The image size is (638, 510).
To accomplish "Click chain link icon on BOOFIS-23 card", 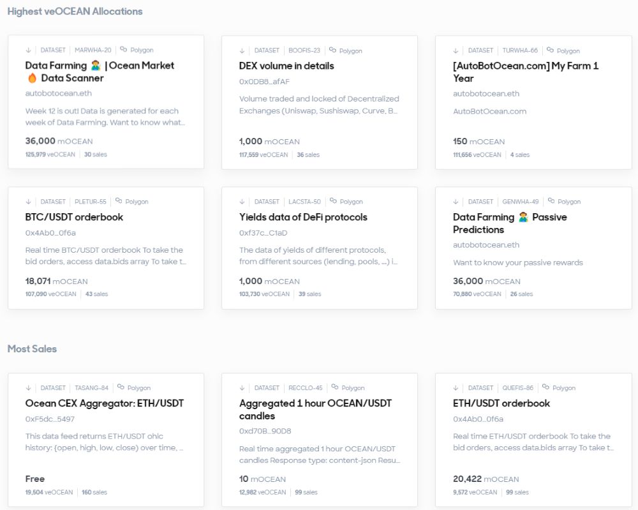I will [332, 50].
